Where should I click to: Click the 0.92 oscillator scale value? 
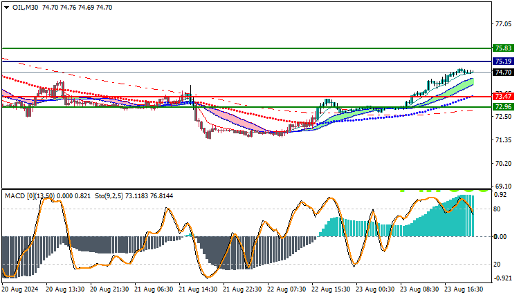tap(500, 195)
